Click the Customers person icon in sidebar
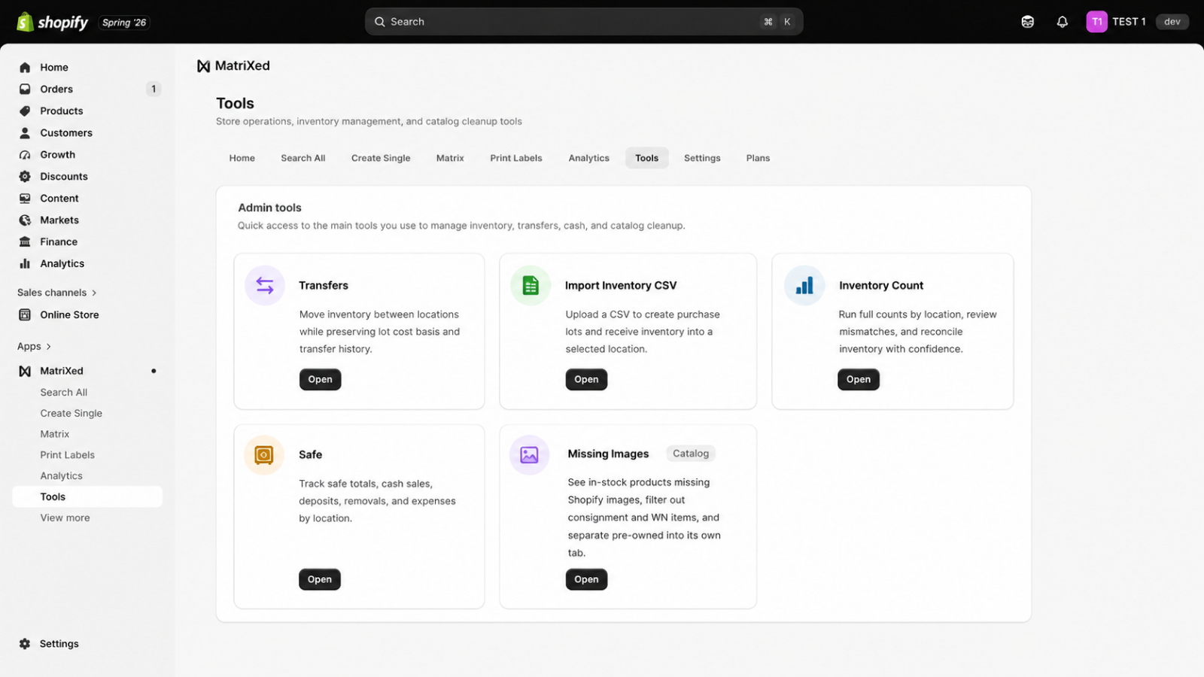This screenshot has height=677, width=1204. (x=25, y=132)
